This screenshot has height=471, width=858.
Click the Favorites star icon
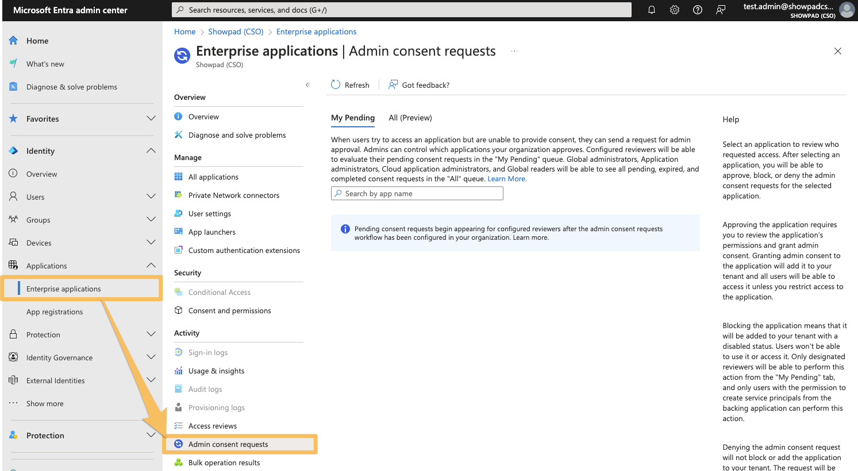pos(13,119)
